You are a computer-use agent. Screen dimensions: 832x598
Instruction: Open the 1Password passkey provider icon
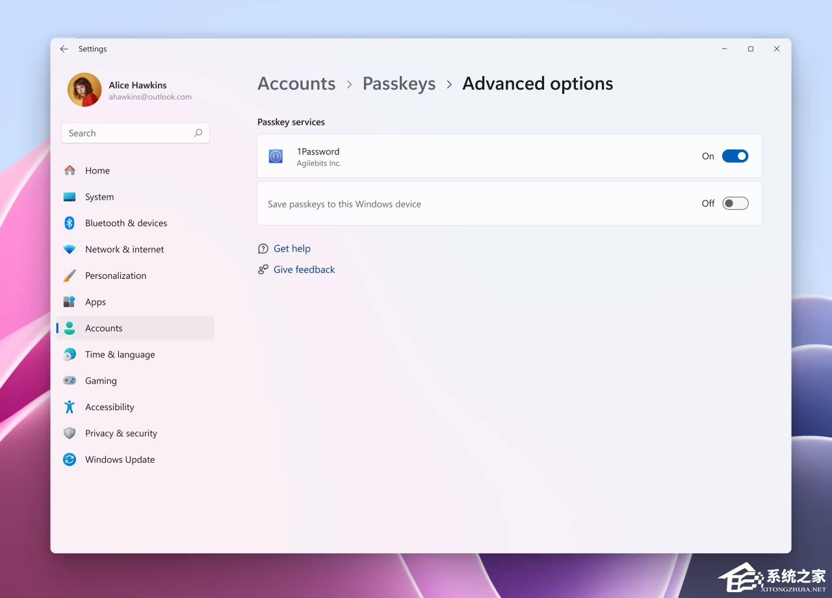tap(275, 156)
